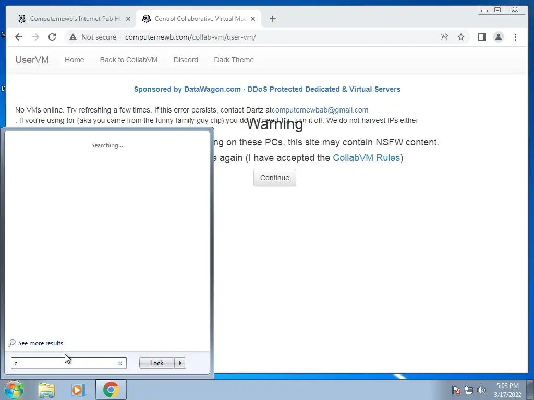Click the Searching... status text

click(107, 145)
